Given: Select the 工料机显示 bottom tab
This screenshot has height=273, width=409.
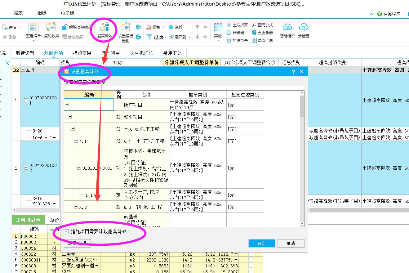Looking at the screenshot, I should (x=28, y=220).
